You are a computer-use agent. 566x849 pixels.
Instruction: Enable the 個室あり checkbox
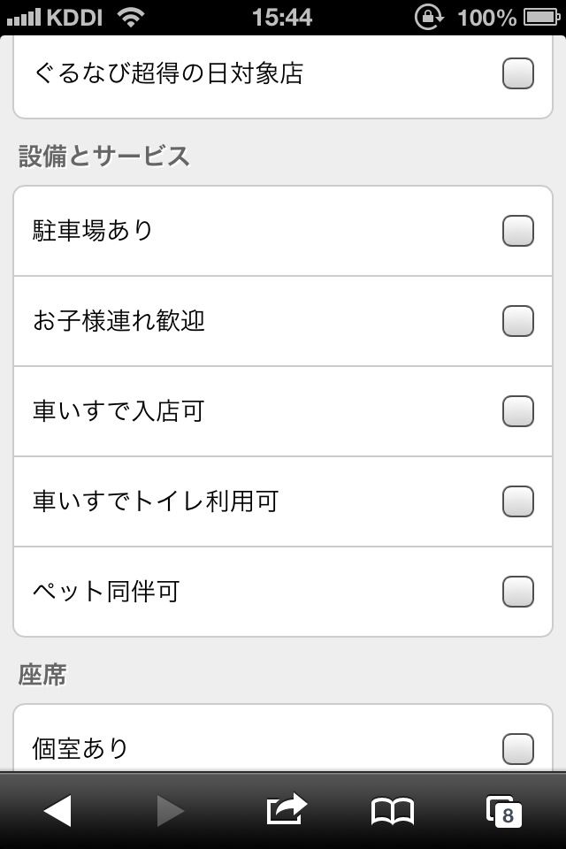tap(518, 749)
